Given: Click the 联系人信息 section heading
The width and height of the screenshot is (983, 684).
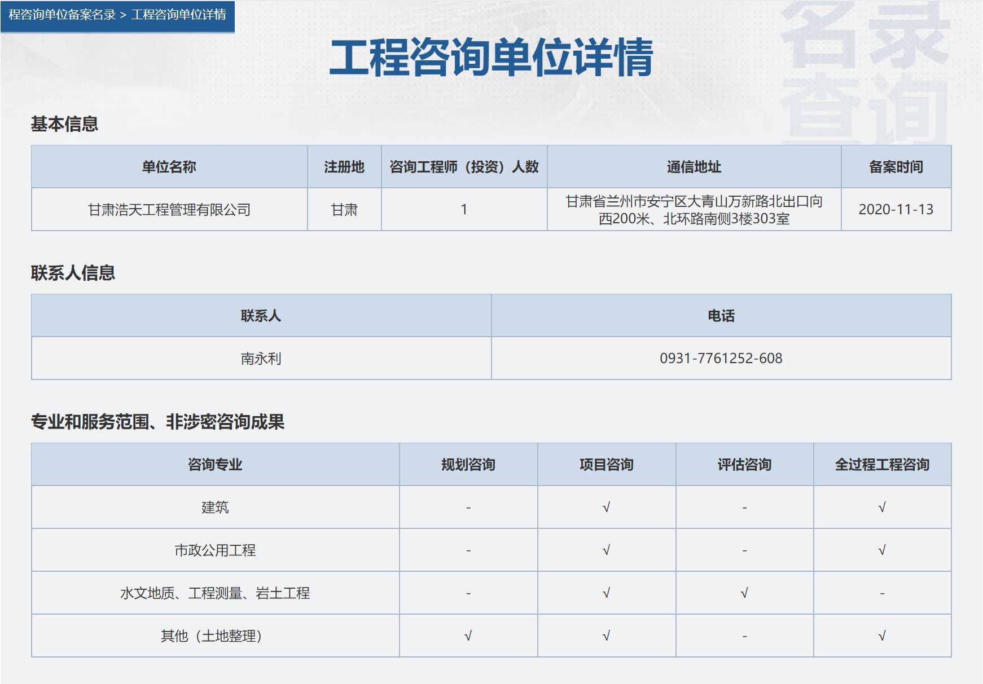Looking at the screenshot, I should click(x=73, y=273).
